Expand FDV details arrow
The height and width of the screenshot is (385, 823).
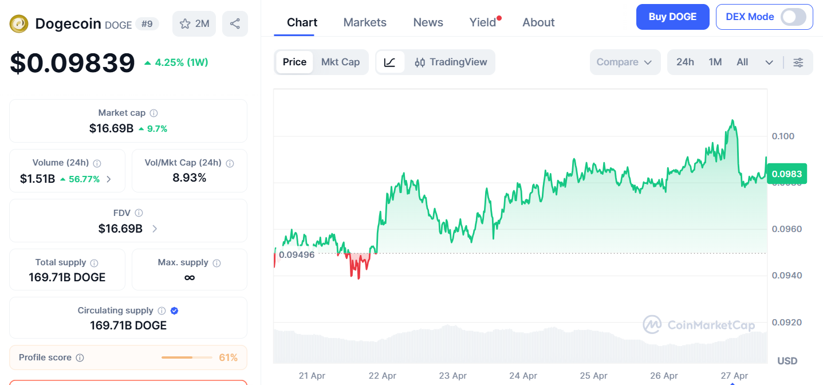155,229
